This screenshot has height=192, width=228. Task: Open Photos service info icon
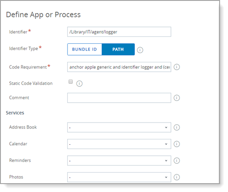[x=177, y=177]
